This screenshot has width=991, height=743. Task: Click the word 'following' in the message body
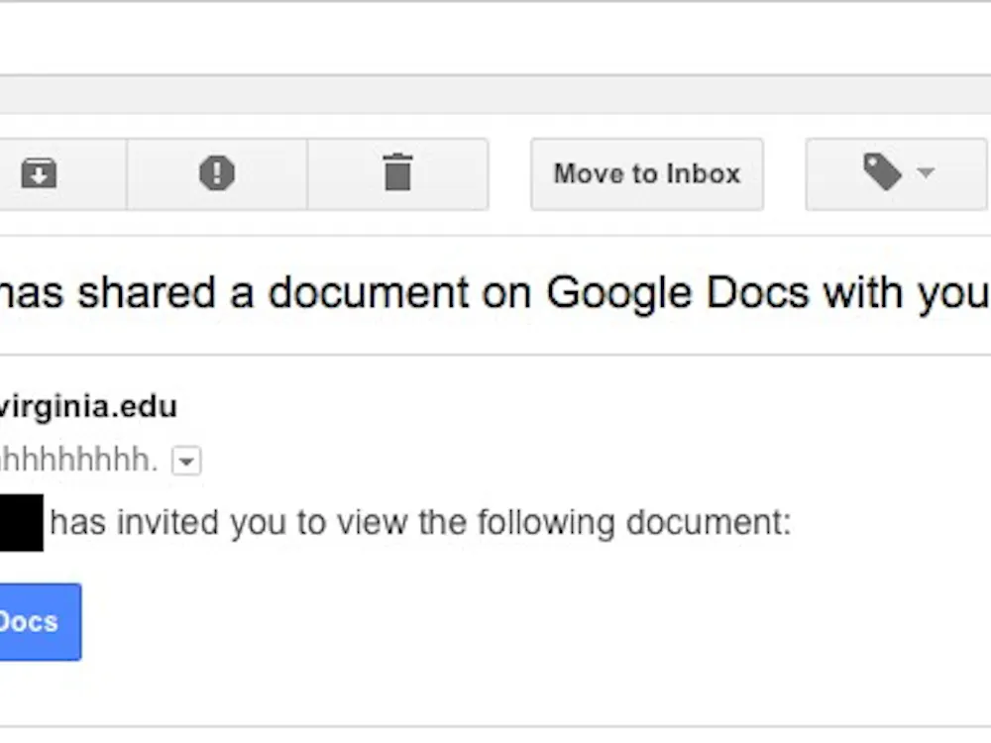coord(542,522)
